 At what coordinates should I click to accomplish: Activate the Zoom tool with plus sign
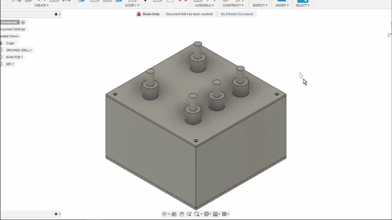(189, 214)
